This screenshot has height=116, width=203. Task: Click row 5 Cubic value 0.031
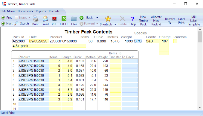80,80
